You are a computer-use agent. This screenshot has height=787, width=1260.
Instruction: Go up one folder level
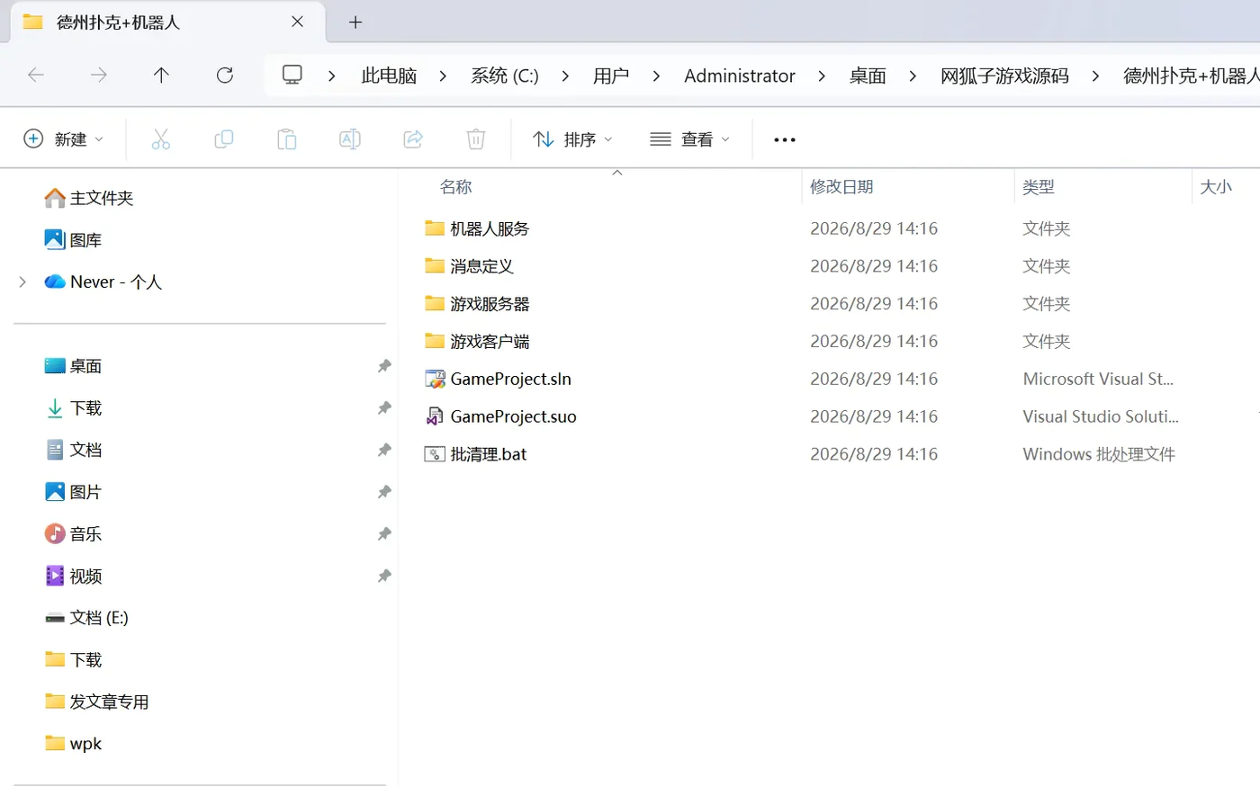click(161, 76)
